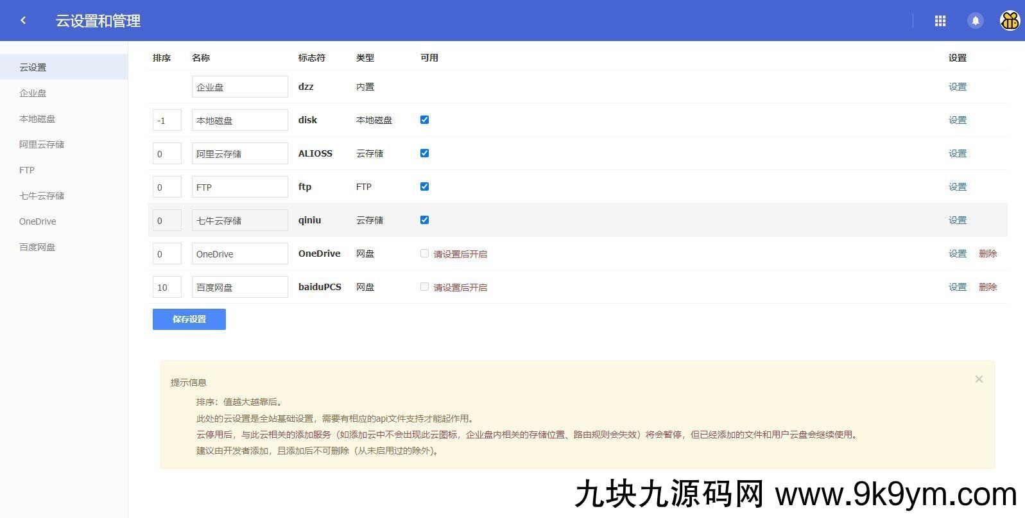
Task: Open 本地磁盘 in the sidebar
Action: click(37, 119)
